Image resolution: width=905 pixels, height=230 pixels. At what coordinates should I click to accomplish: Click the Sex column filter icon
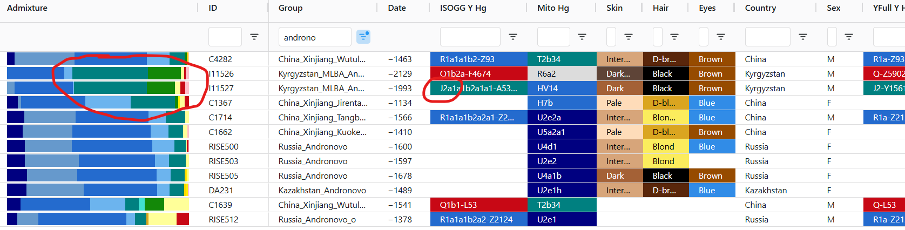tap(849, 37)
